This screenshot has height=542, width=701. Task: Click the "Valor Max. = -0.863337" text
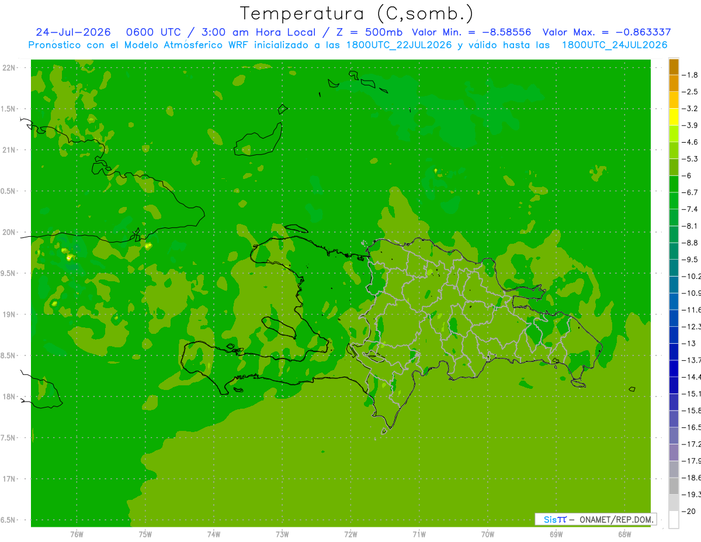[606, 32]
